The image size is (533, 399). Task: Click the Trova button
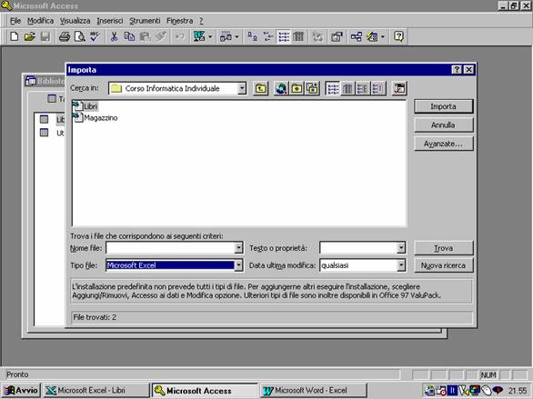point(443,248)
